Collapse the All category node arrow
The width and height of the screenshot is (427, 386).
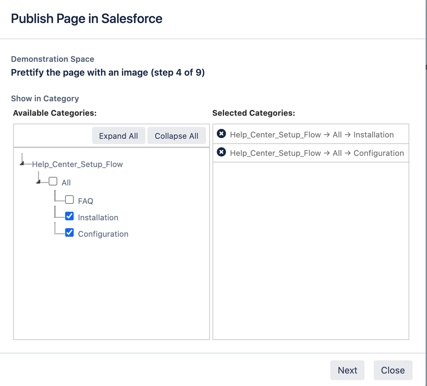click(x=38, y=181)
